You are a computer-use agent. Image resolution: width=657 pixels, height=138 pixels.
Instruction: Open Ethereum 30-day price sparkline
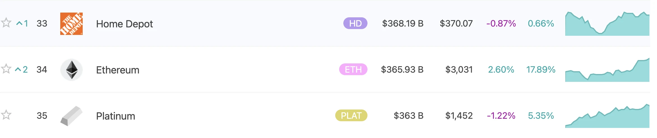(x=607, y=70)
